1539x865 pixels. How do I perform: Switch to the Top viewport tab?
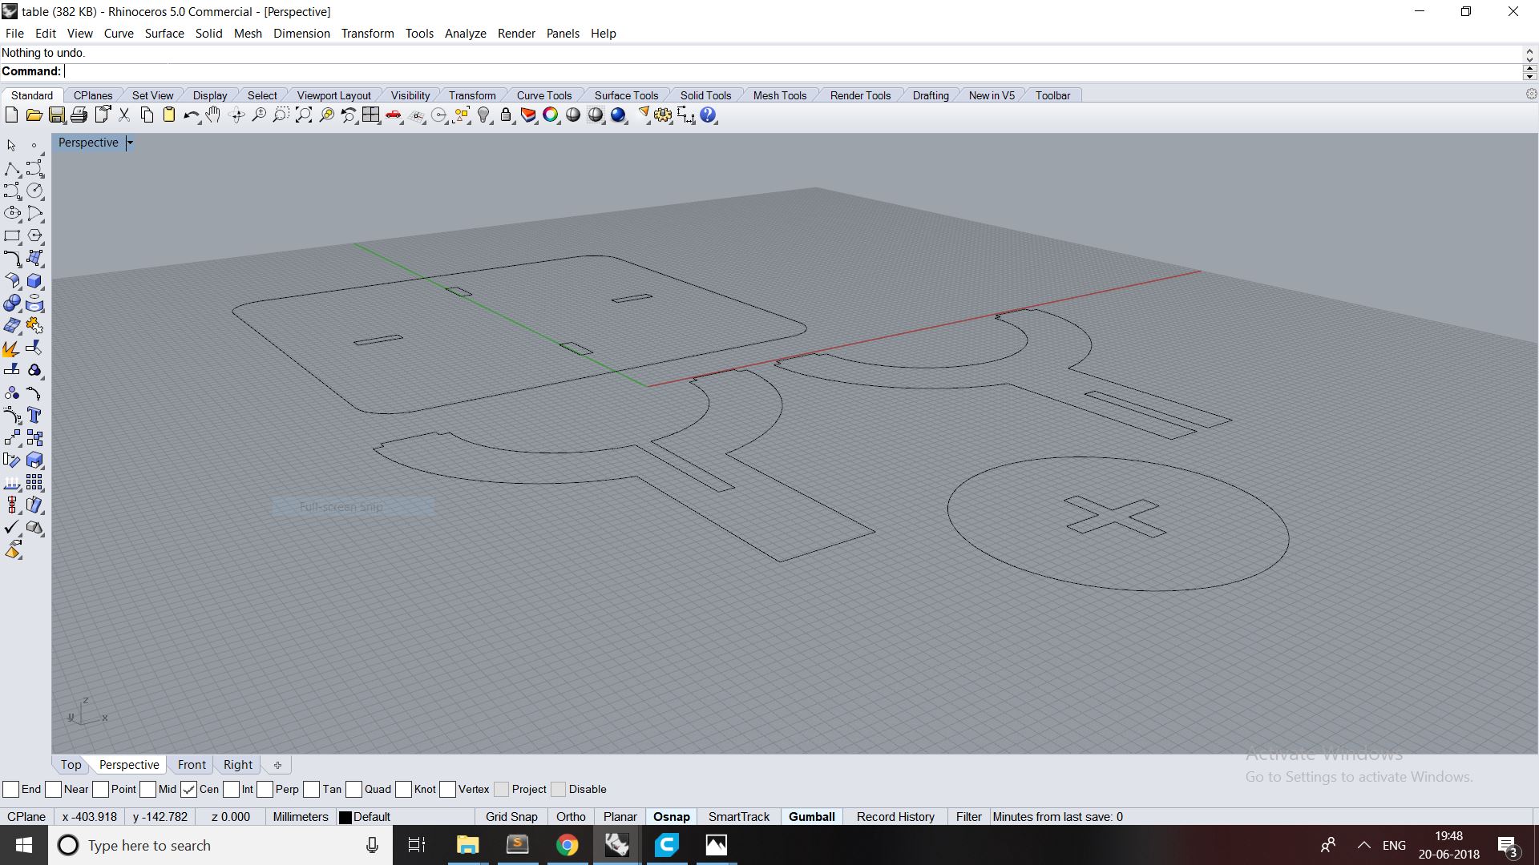point(71,765)
